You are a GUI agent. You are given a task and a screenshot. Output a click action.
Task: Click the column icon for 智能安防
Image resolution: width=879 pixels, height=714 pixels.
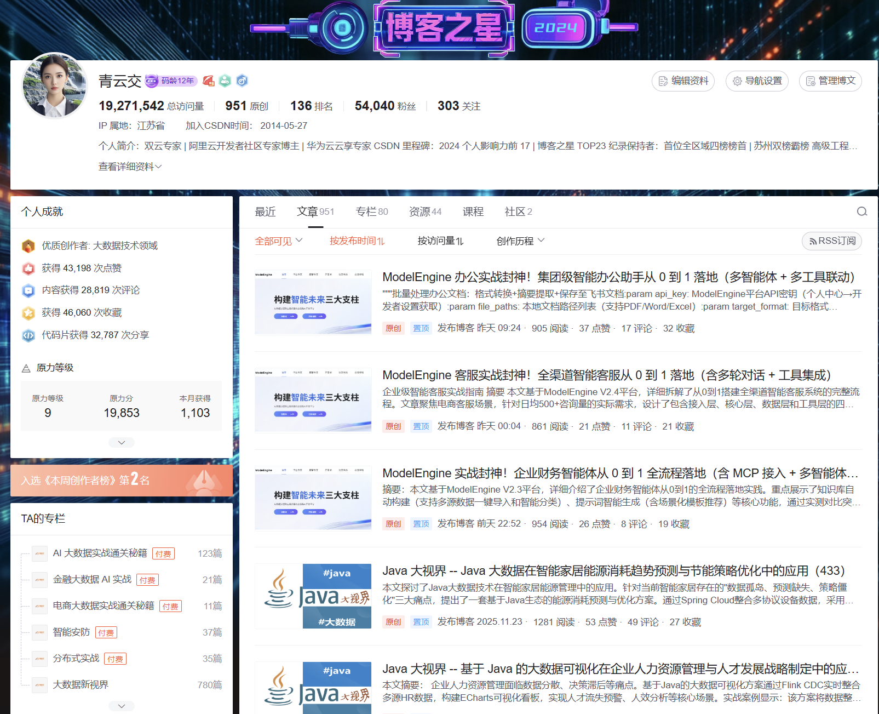pyautogui.click(x=39, y=632)
